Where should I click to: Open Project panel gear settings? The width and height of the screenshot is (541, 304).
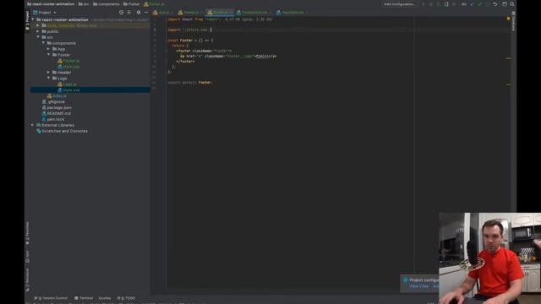coord(139,13)
